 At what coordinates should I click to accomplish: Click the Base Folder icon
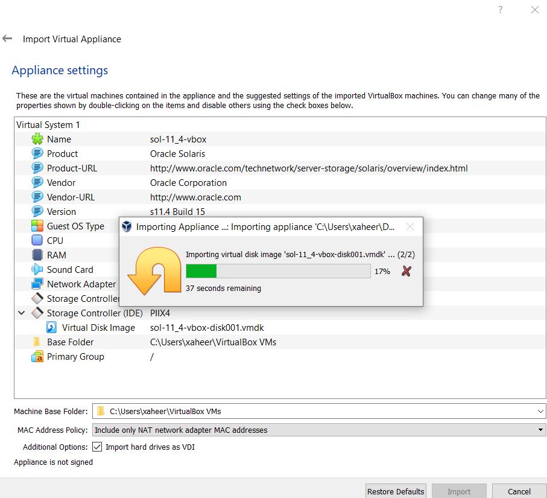coord(37,342)
